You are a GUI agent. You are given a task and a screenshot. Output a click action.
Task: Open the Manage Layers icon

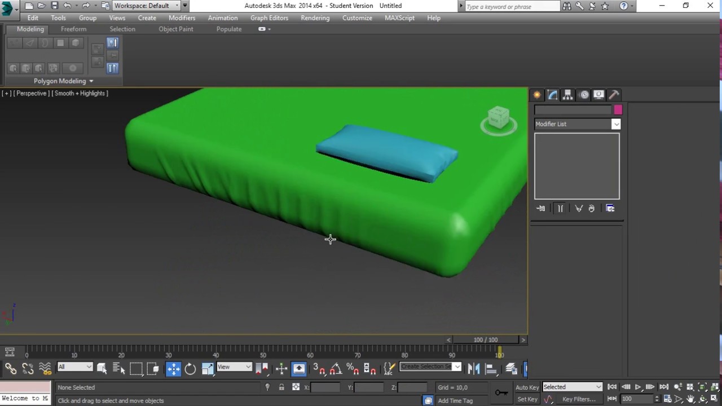(x=512, y=369)
